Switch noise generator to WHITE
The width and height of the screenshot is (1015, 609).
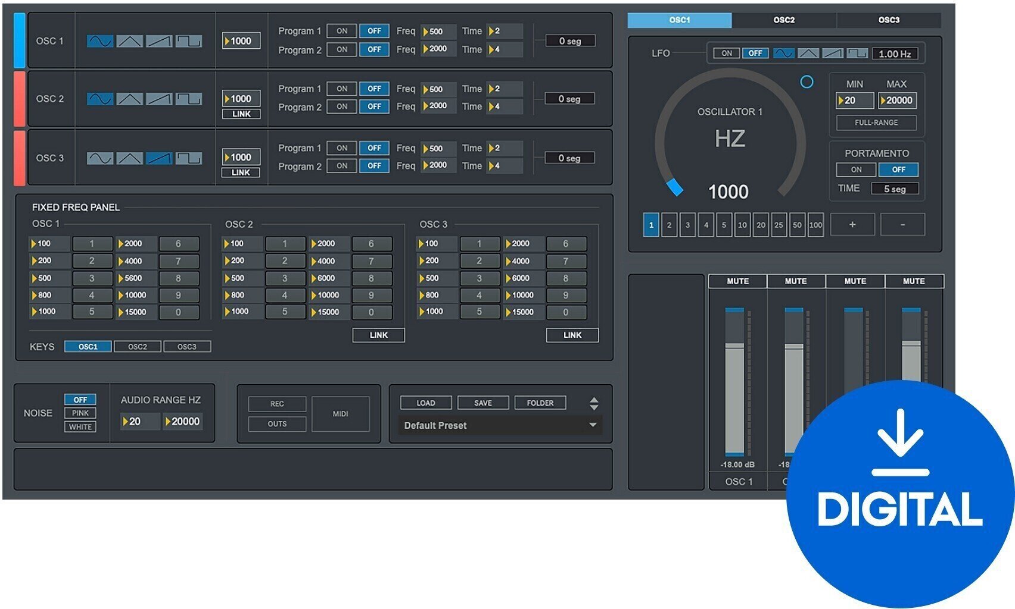tap(80, 426)
